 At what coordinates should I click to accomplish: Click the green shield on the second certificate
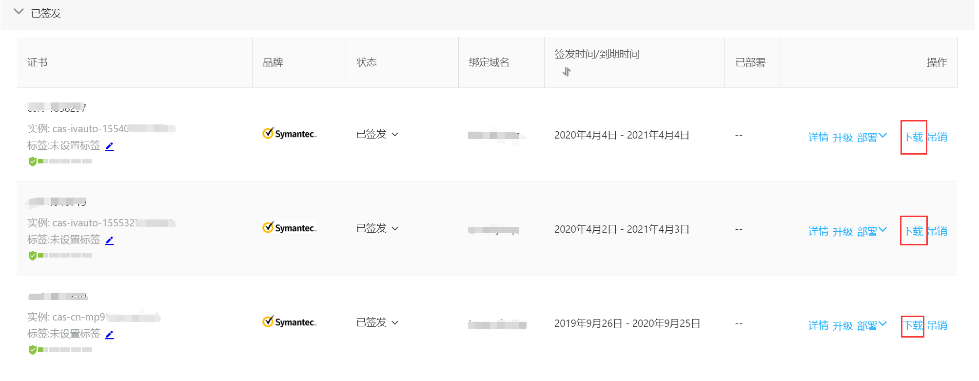click(33, 256)
